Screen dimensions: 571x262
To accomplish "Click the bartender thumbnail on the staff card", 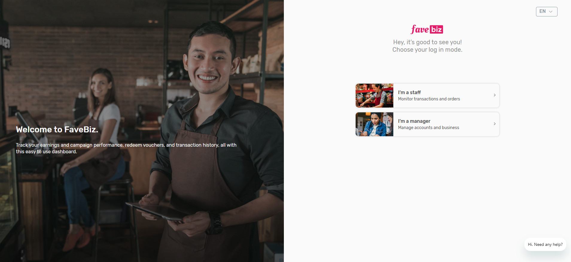I will tap(374, 96).
